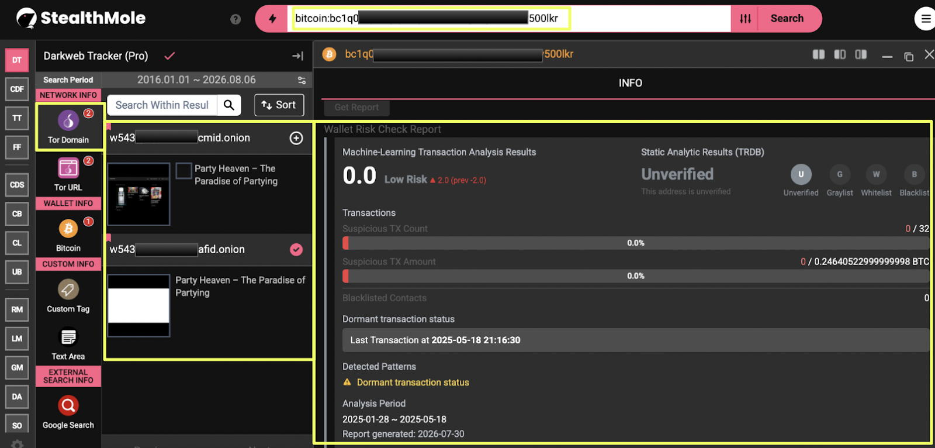
Task: Open the w543…afid.onion domain result
Action: point(177,250)
